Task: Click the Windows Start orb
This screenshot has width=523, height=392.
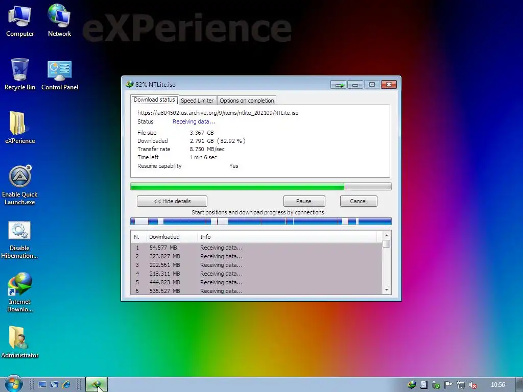Action: pyautogui.click(x=13, y=384)
